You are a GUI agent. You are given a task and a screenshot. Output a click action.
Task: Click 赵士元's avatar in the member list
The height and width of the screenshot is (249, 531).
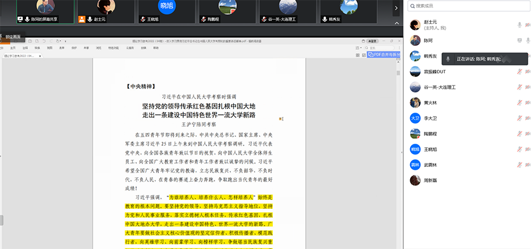pyautogui.click(x=415, y=25)
